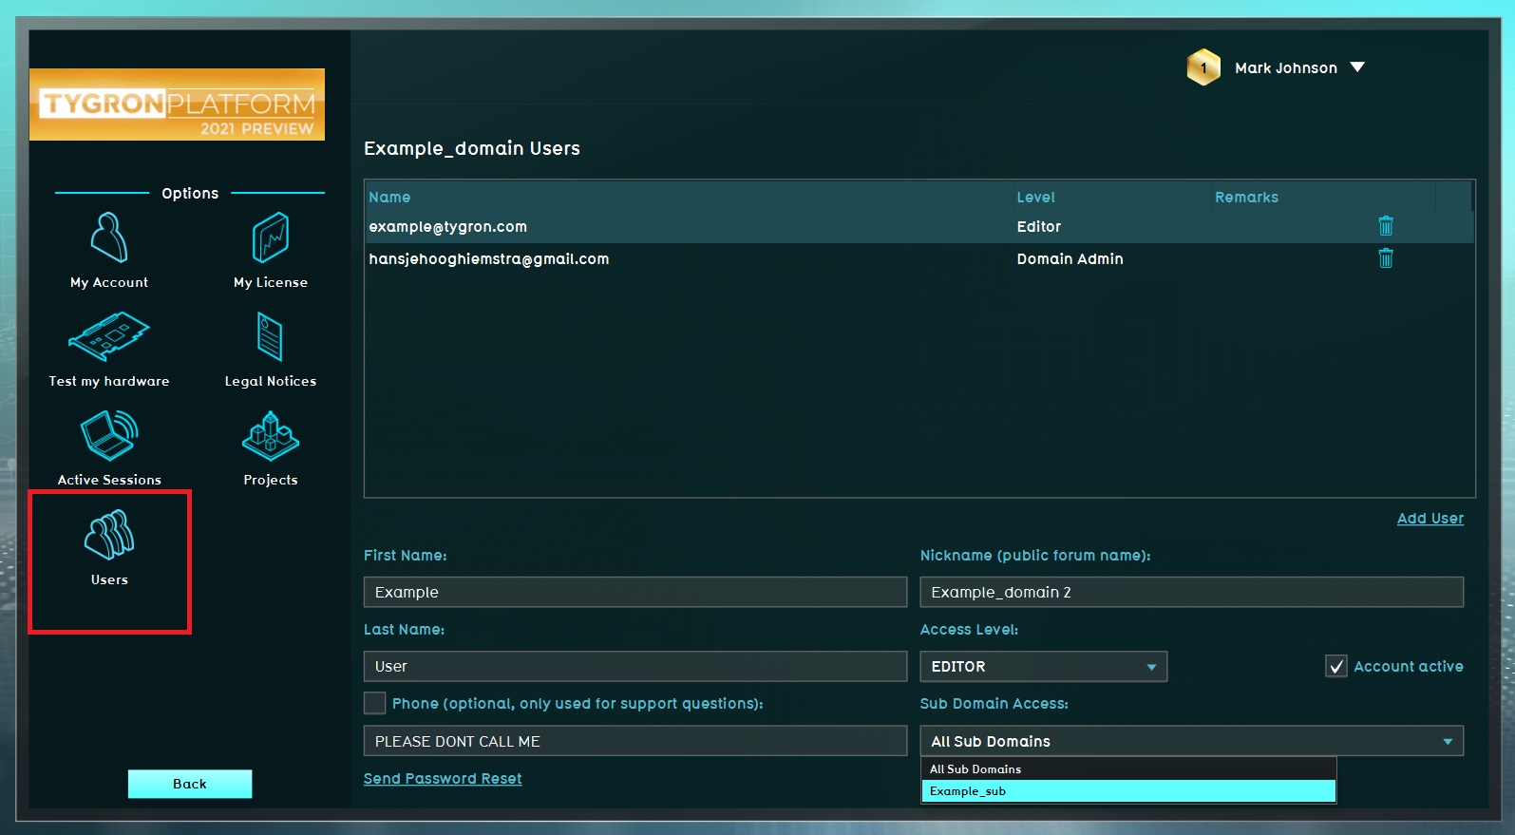Viewport: 1515px width, 835px height.
Task: Click into the First Name field
Action: [x=634, y=592]
